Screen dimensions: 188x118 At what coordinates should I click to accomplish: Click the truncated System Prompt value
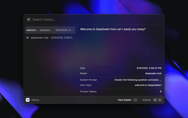point(138,80)
